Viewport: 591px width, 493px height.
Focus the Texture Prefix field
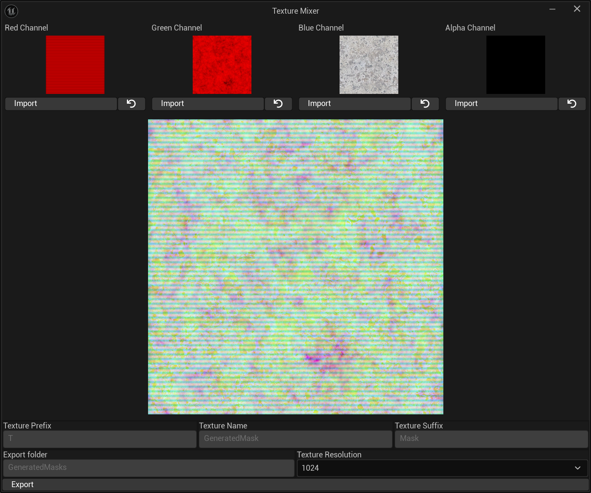point(100,439)
